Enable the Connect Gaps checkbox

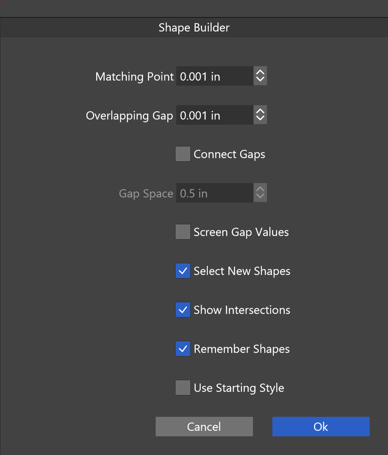tap(183, 154)
